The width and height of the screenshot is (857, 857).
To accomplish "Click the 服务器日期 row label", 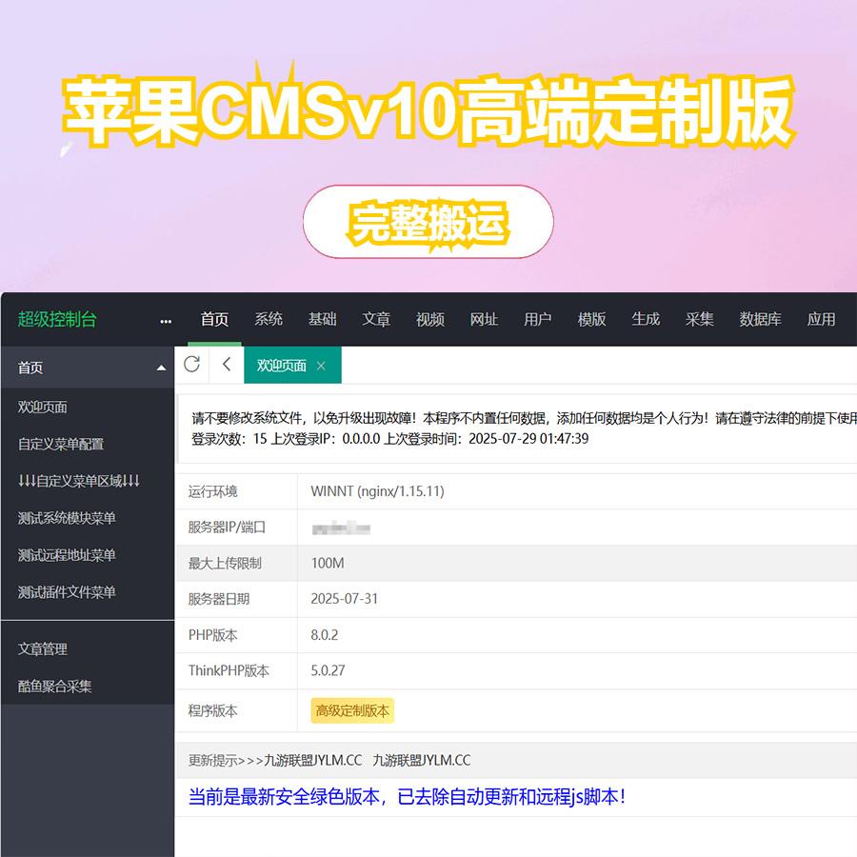I will coord(219,599).
